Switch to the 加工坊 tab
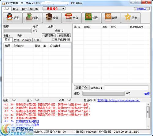153x136 pixels. (34, 9)
